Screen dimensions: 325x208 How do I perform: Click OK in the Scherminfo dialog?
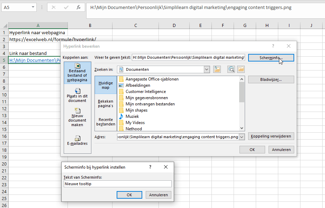(x=129, y=195)
